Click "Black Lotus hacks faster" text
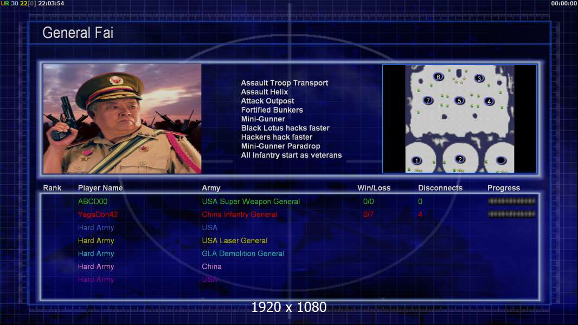 [285, 128]
